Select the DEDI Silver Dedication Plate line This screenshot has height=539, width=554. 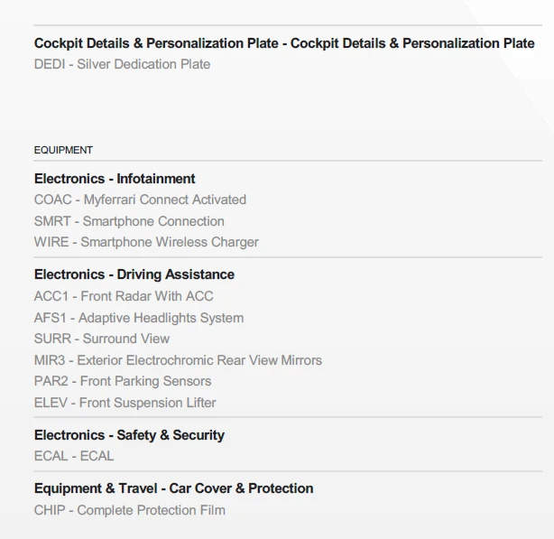(122, 64)
